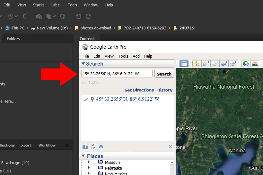Image resolution: width=263 pixels, height=175 pixels.
Task: Switch to Bridge Folders tab
Action: pyautogui.click(x=13, y=39)
